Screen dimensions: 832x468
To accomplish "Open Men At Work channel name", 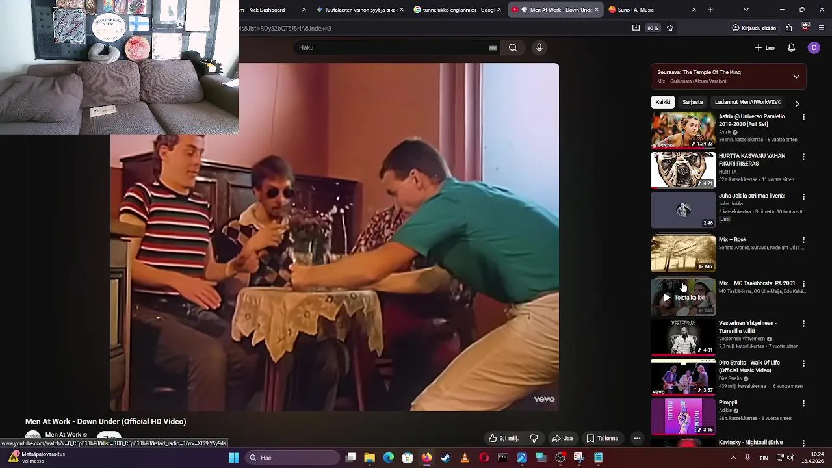I will click(63, 435).
